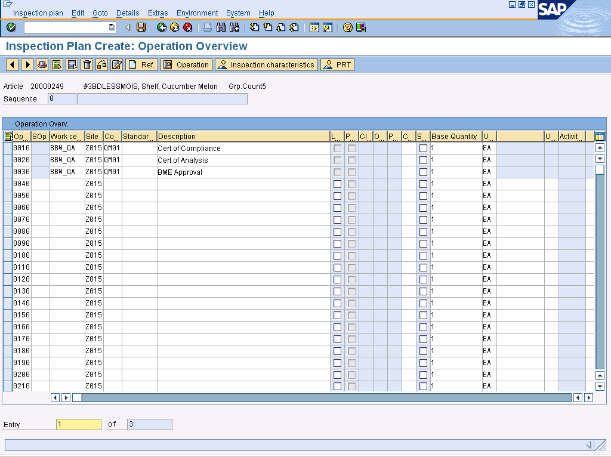Delete selected operation with trash icon
This screenshot has height=457, width=611.
(x=87, y=64)
